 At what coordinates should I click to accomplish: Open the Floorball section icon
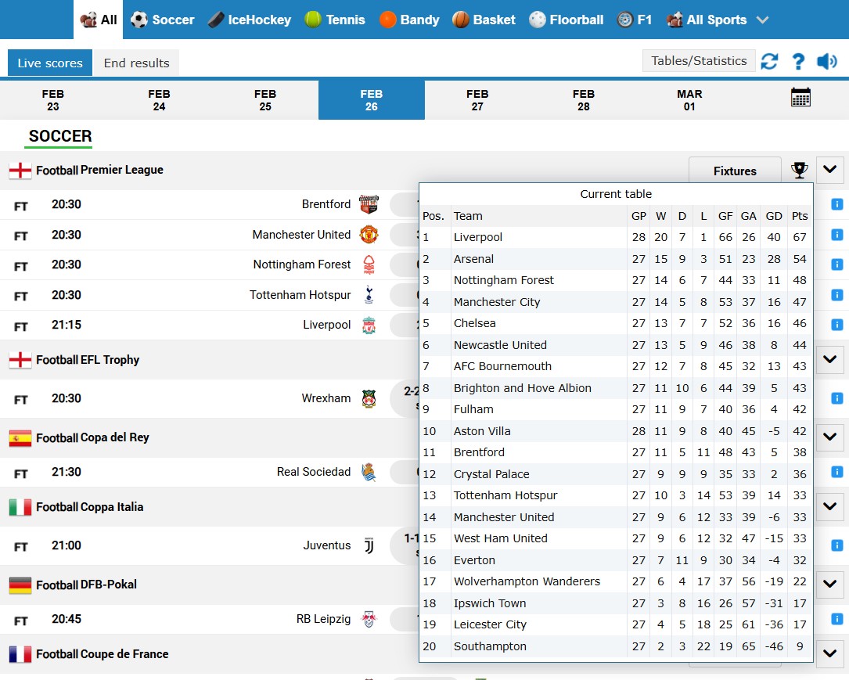point(536,20)
